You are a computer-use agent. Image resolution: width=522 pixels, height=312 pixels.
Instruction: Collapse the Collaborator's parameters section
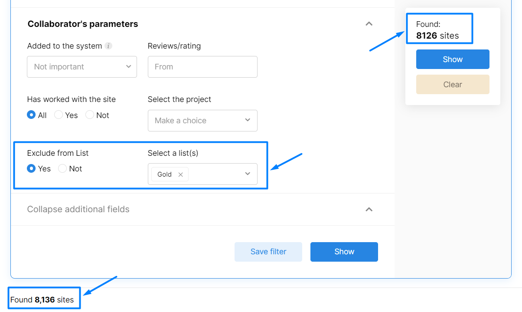pos(369,24)
